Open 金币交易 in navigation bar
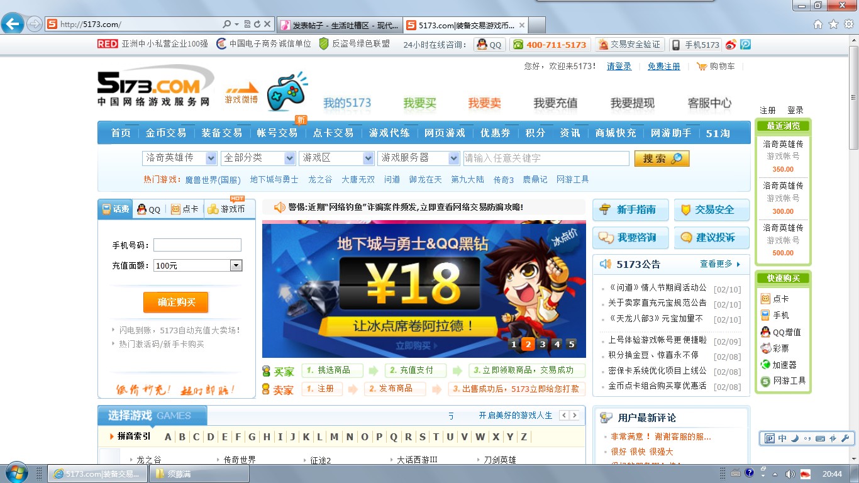This screenshot has width=859, height=483. [x=166, y=133]
